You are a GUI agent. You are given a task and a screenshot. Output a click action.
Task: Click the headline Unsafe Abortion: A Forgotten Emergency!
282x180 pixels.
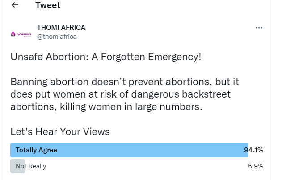pyautogui.click(x=106, y=58)
